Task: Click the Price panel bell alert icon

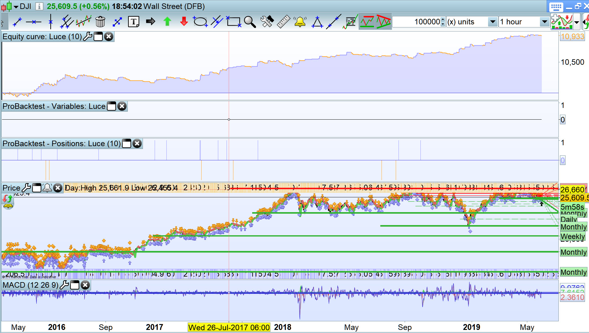Action: (x=47, y=188)
